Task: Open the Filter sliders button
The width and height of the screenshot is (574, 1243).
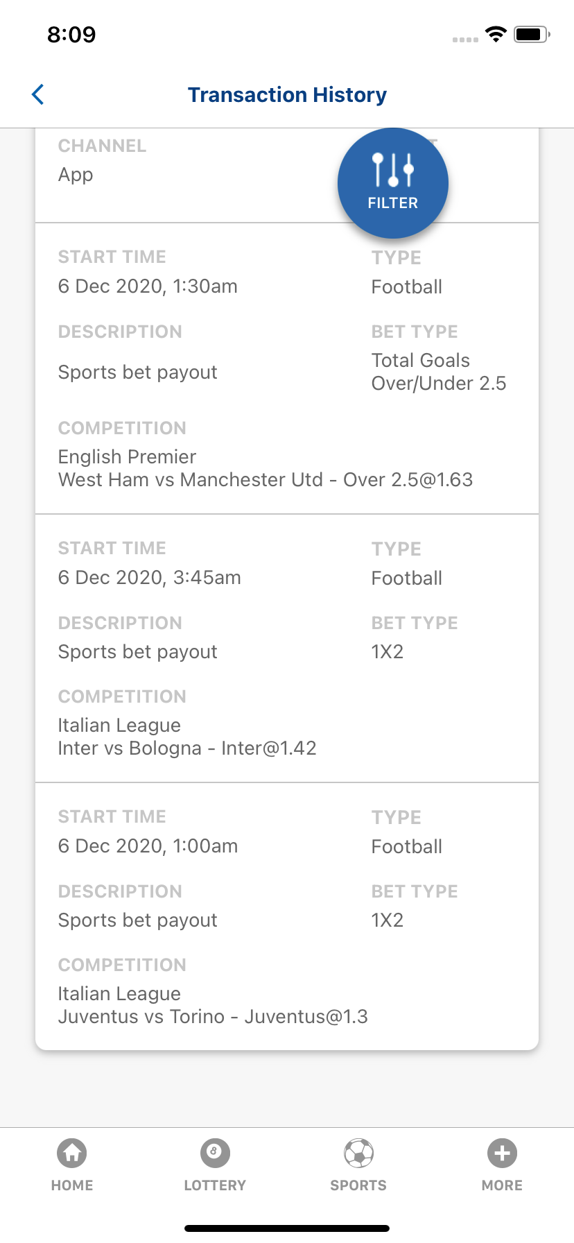Action: coord(392,170)
